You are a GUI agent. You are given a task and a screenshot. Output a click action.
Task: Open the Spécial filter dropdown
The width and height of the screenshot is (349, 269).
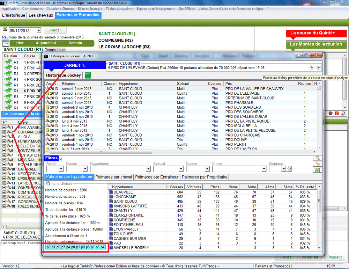coord(181,169)
